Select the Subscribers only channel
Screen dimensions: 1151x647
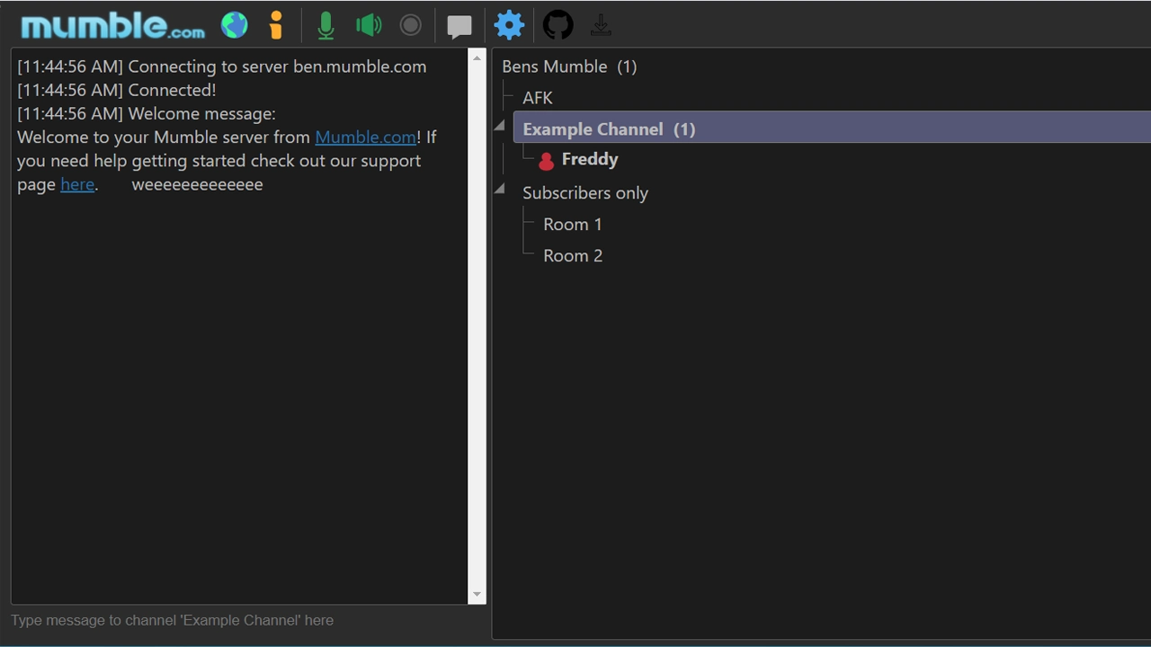click(585, 193)
